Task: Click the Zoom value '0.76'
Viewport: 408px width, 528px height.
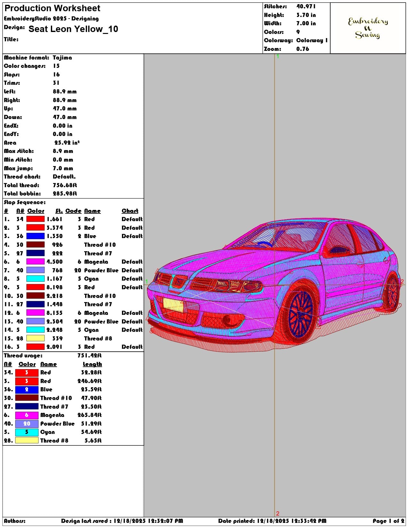Action: pos(303,49)
